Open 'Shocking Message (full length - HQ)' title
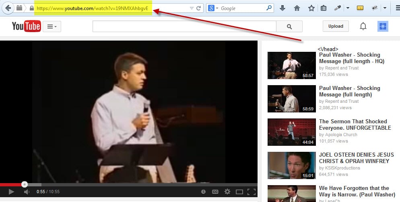 [352, 58]
